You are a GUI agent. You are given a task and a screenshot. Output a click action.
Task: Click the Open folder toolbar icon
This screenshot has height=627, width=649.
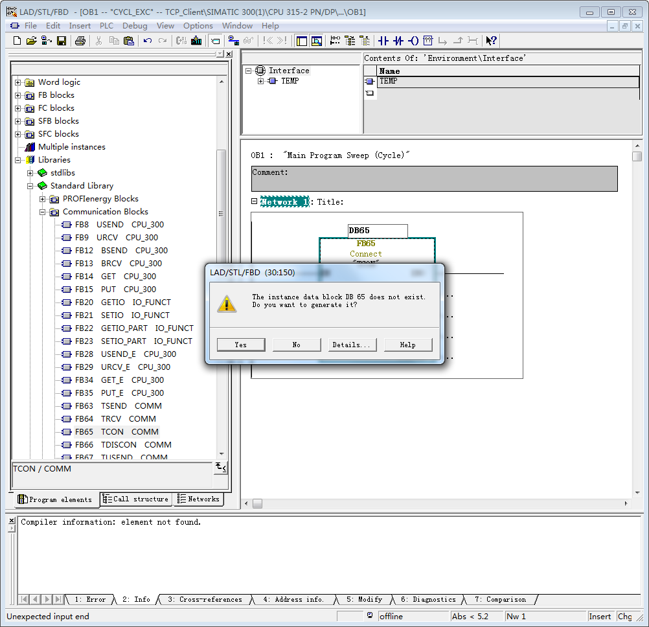point(32,41)
